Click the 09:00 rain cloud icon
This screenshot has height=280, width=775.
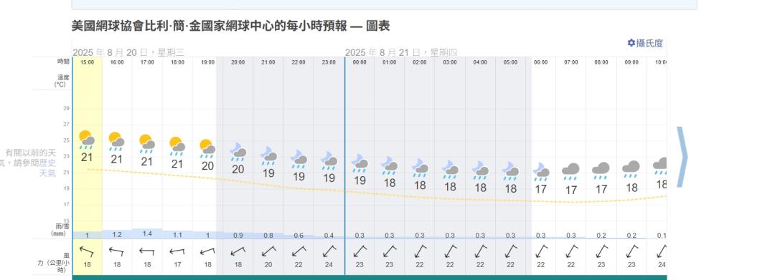click(631, 170)
